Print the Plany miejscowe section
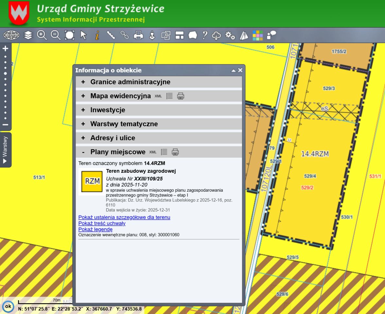Screen dimensions: 385x314 click(x=175, y=152)
